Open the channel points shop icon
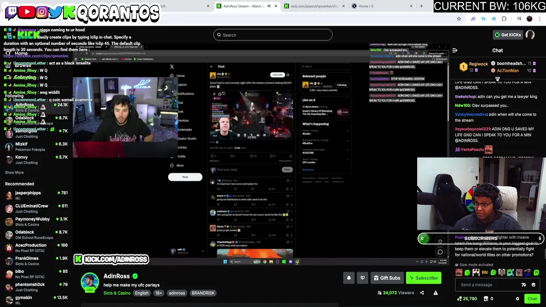Screen dimensions: 546x307 pyautogui.click(x=486, y=299)
